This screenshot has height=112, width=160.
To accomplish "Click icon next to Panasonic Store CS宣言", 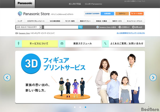I will pyautogui.click(x=97, y=27).
